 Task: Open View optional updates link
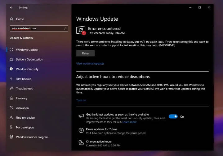[90, 63]
